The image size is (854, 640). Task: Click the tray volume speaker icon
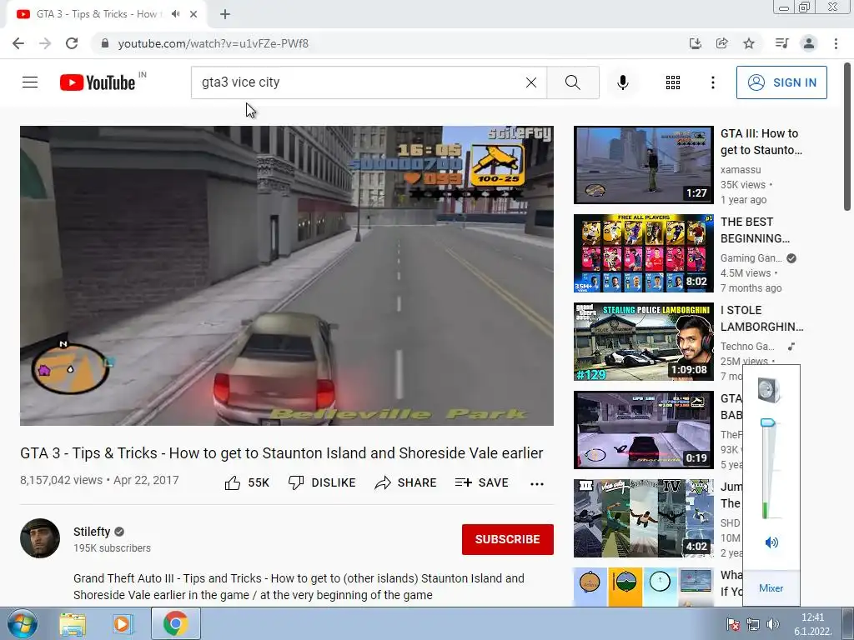click(x=773, y=624)
